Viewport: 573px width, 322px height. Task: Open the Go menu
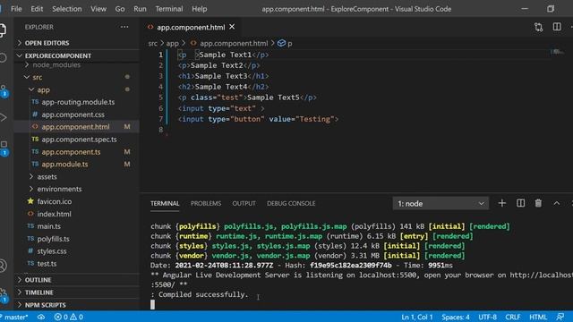(x=120, y=9)
